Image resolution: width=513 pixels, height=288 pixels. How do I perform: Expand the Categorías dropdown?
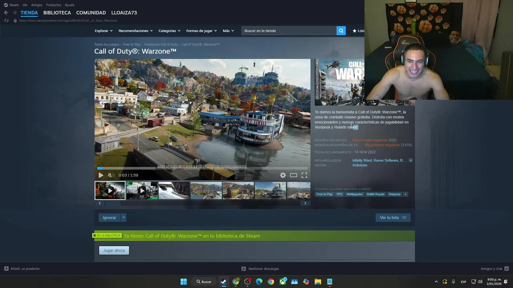coord(169,31)
